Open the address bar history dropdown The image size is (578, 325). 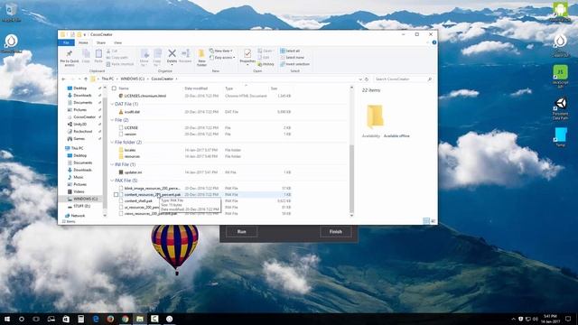360,79
